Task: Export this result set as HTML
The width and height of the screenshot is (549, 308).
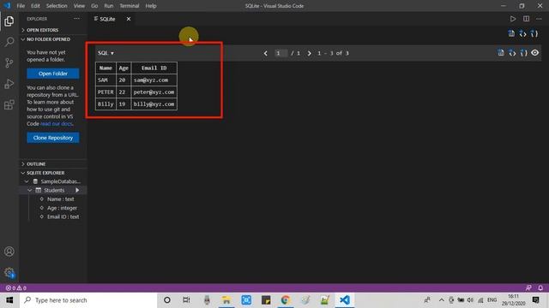Action: point(512,53)
